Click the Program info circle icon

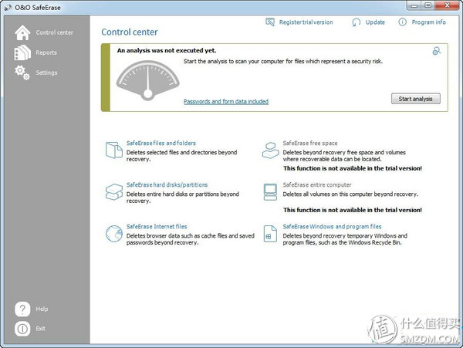403,22
